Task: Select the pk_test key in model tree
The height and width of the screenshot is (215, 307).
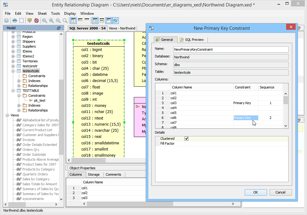Action: click(40, 100)
